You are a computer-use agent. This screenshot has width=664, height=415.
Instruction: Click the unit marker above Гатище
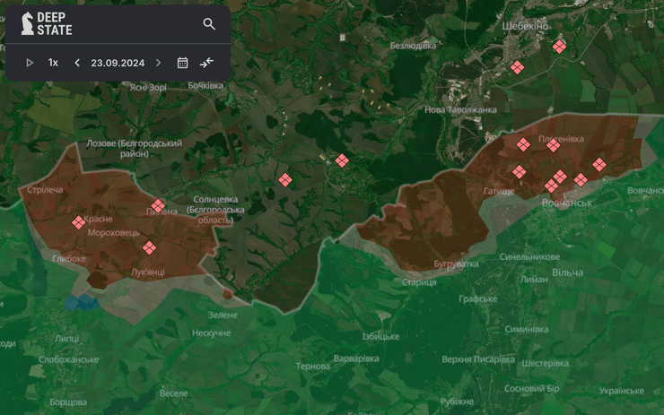(520, 172)
